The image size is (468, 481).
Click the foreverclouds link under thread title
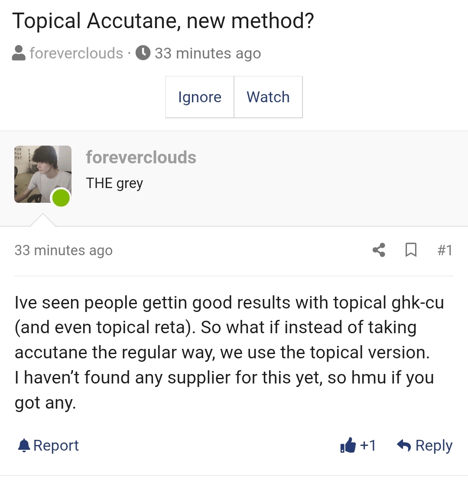[76, 53]
